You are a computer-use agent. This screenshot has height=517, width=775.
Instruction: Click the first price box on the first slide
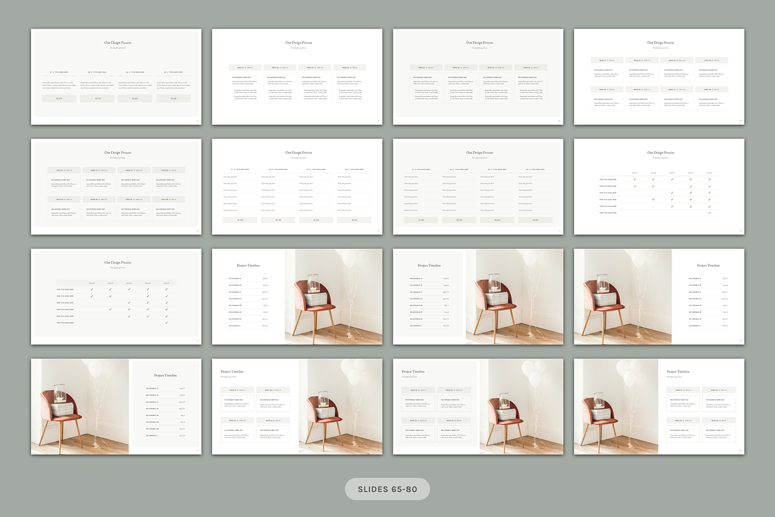(x=59, y=99)
